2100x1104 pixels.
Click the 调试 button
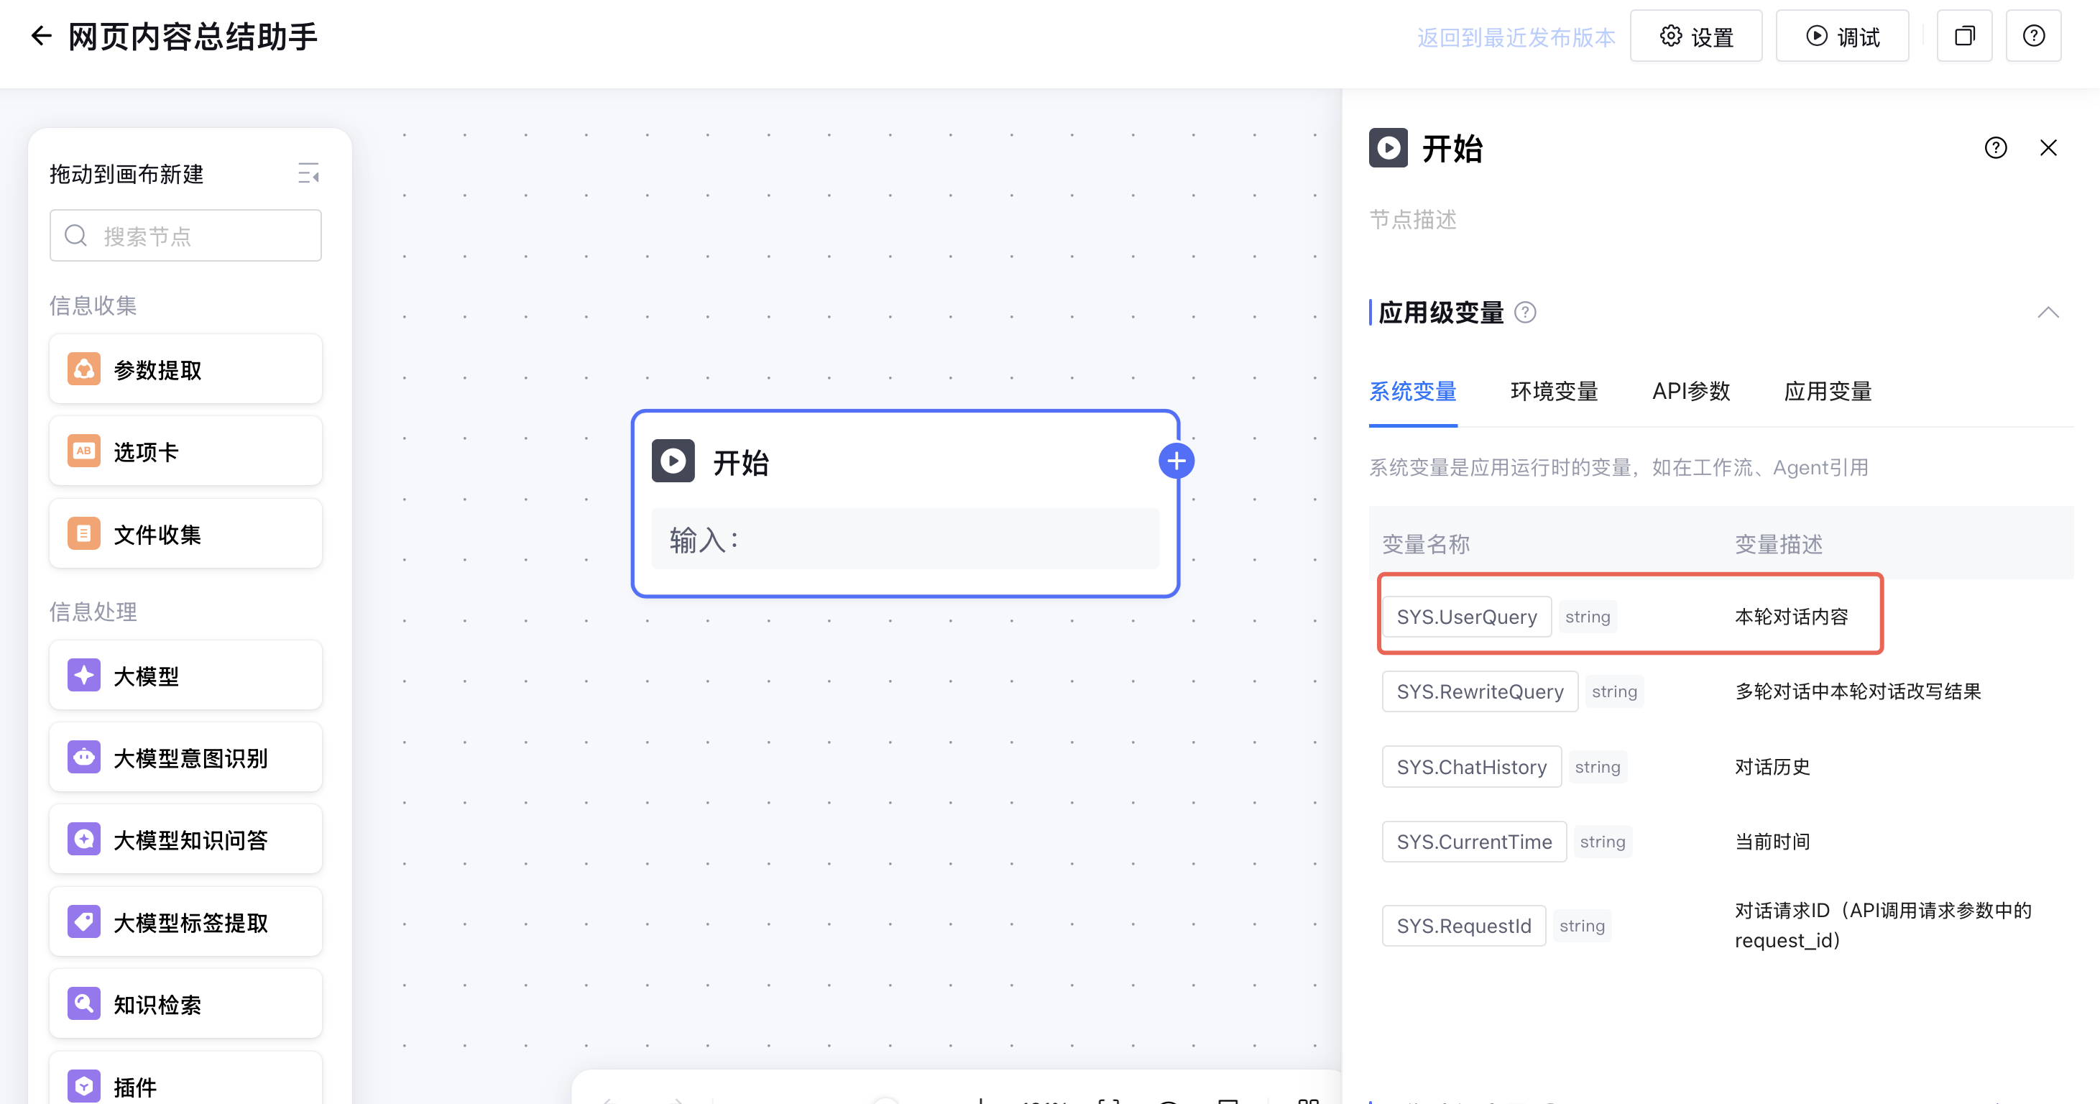click(x=1843, y=36)
